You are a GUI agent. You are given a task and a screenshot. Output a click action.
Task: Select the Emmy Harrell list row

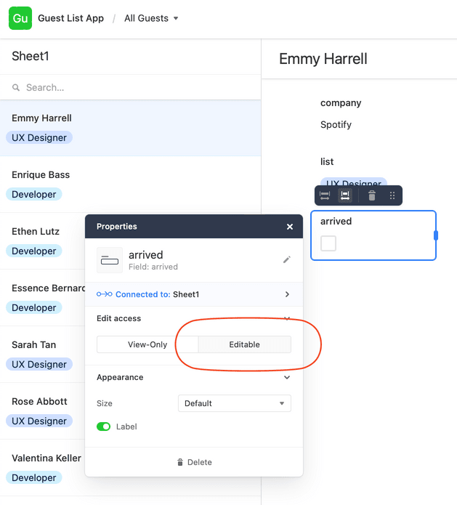[x=131, y=128]
